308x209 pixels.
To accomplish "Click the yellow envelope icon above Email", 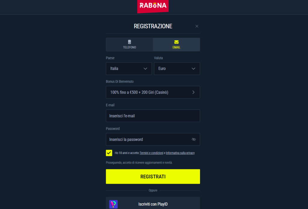I will pos(176,42).
